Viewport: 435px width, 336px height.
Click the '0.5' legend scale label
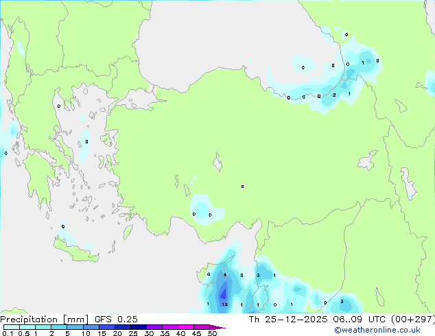coord(23,333)
